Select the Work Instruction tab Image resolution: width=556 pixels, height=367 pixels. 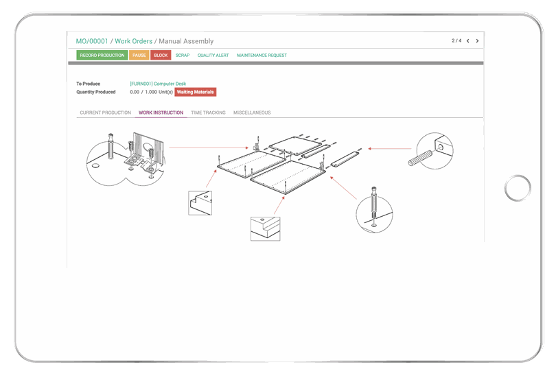click(x=161, y=113)
